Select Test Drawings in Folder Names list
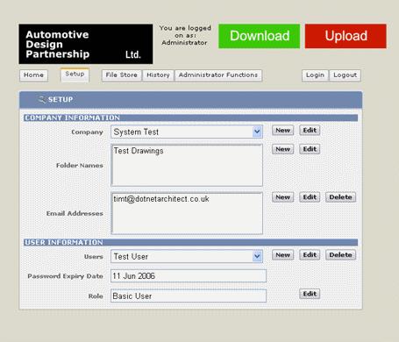Viewport: 399px width, 342px height. 139,151
